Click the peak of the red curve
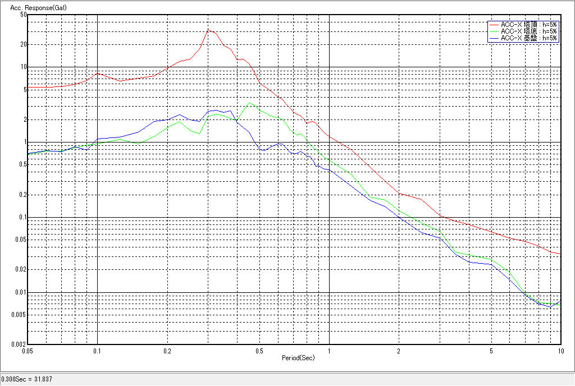Screen dimensions: 575x386 pyautogui.click(x=208, y=30)
